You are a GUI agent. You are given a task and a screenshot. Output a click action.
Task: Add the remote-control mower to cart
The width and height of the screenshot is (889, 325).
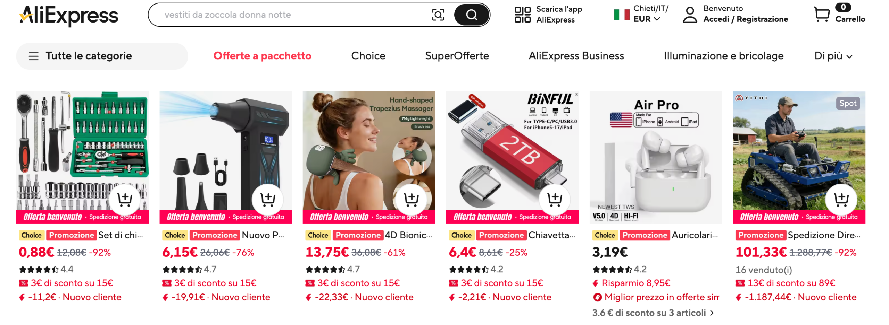pos(840,199)
